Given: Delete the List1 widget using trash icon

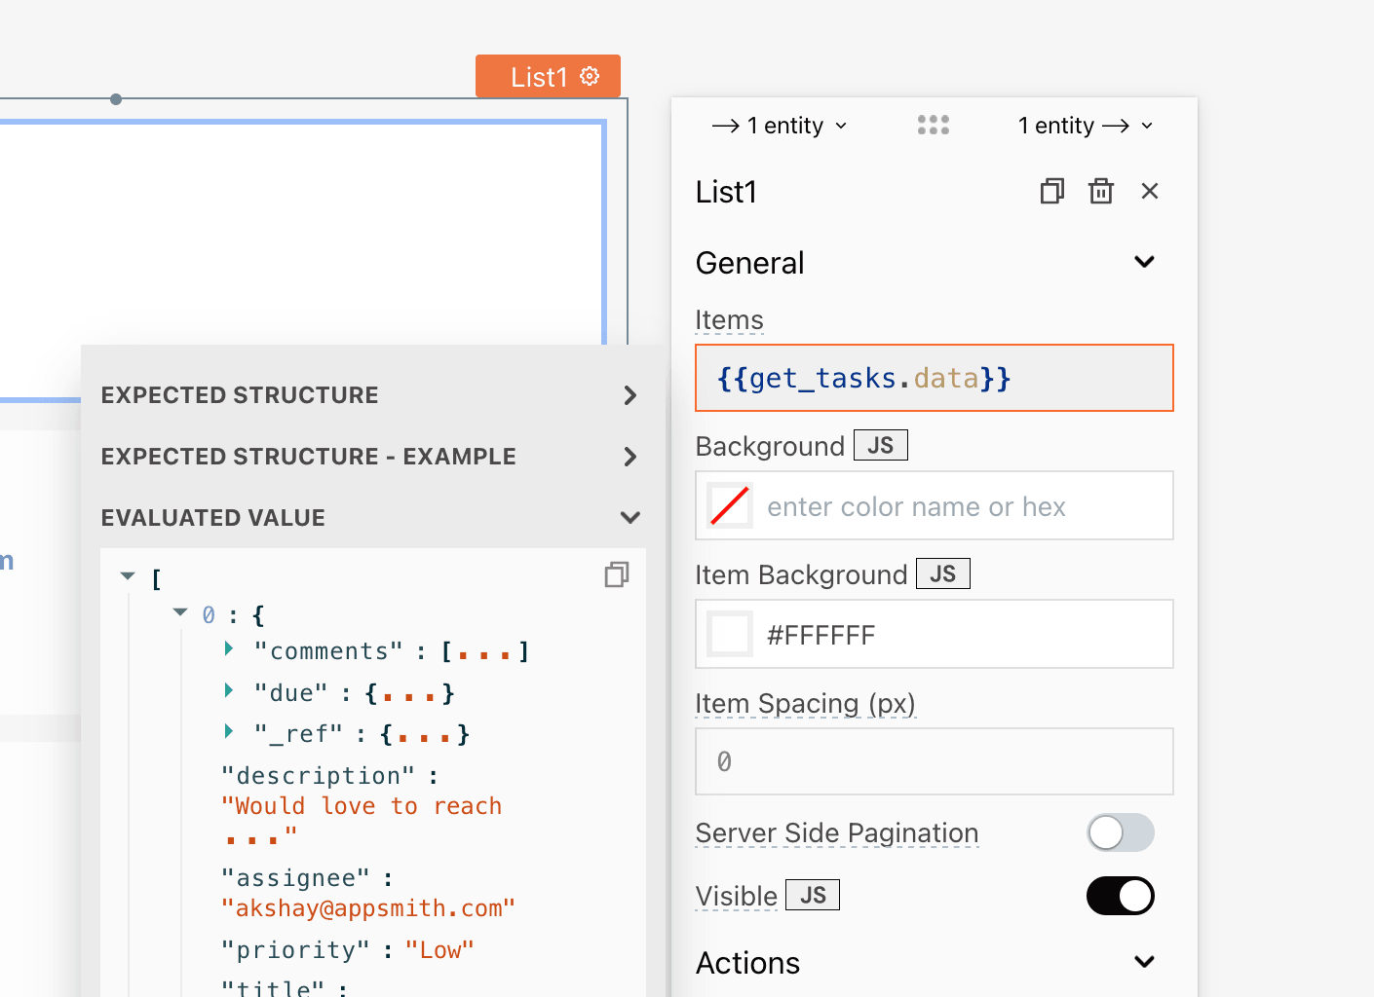Looking at the screenshot, I should pyautogui.click(x=1100, y=191).
